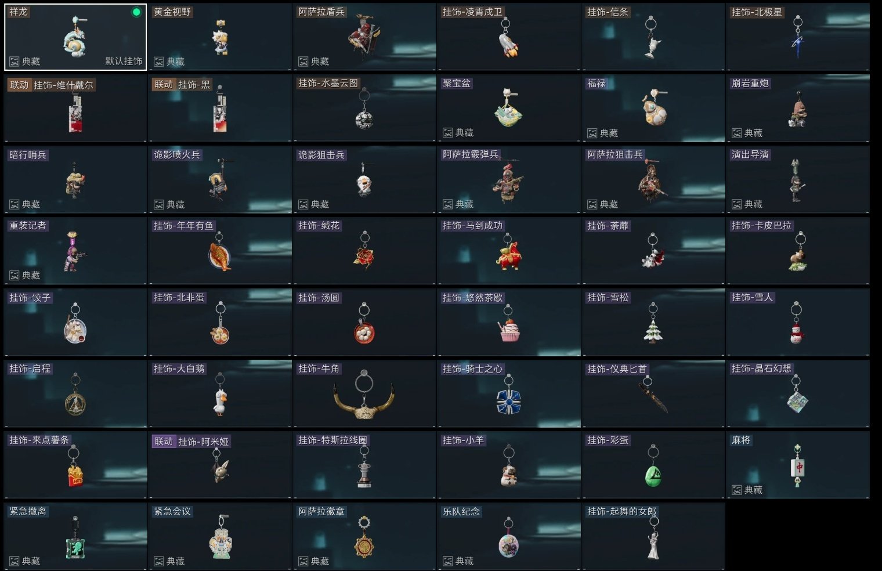Select the 挂饰-骑士之心 charm

509,394
